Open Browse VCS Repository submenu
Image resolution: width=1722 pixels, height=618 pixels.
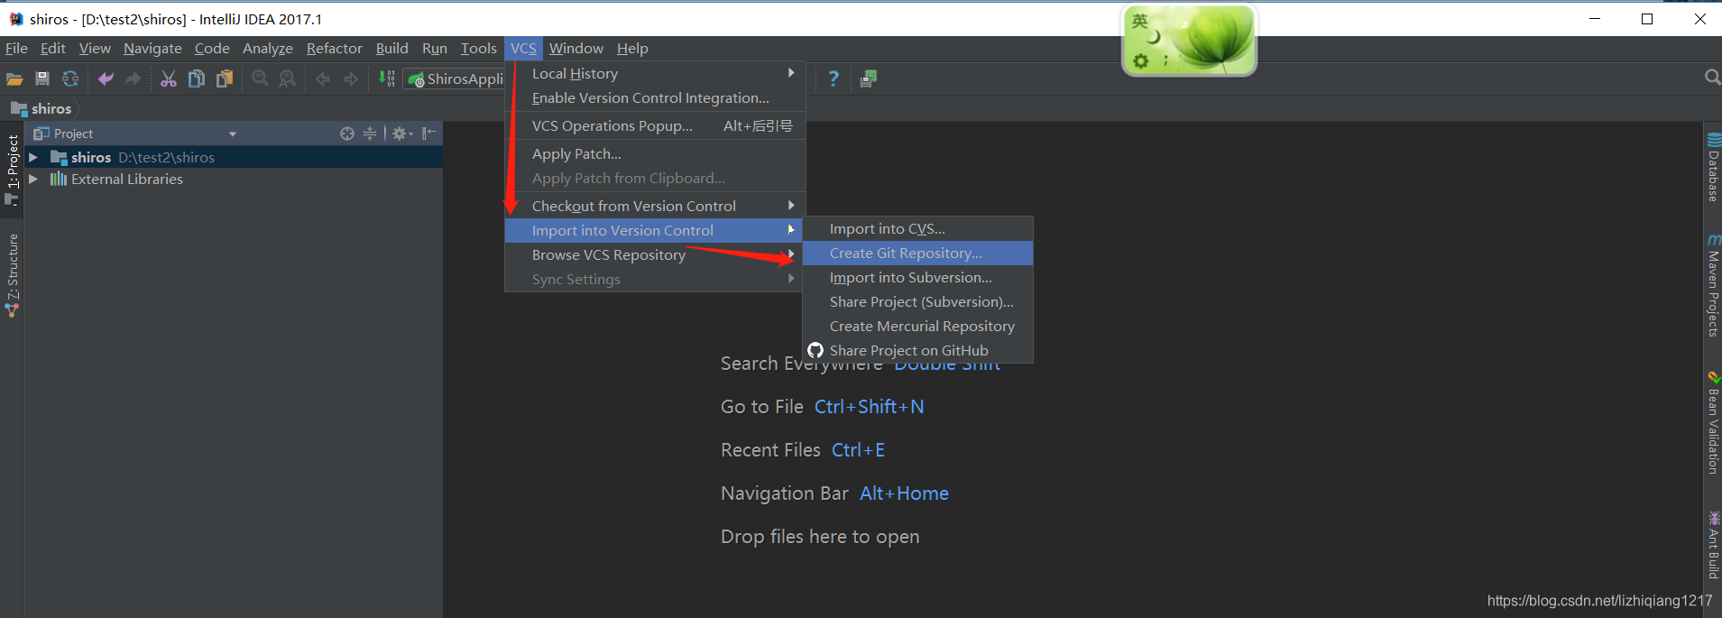pos(655,254)
